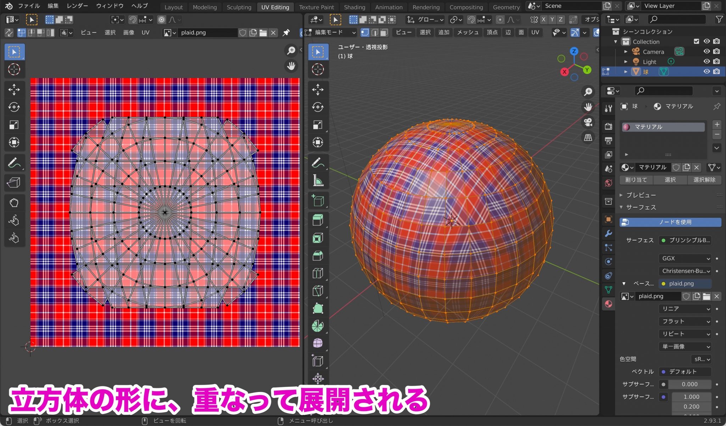Image resolution: width=726 pixels, height=426 pixels.
Task: Open the メッシュ menu in the viewport header
Action: [468, 32]
